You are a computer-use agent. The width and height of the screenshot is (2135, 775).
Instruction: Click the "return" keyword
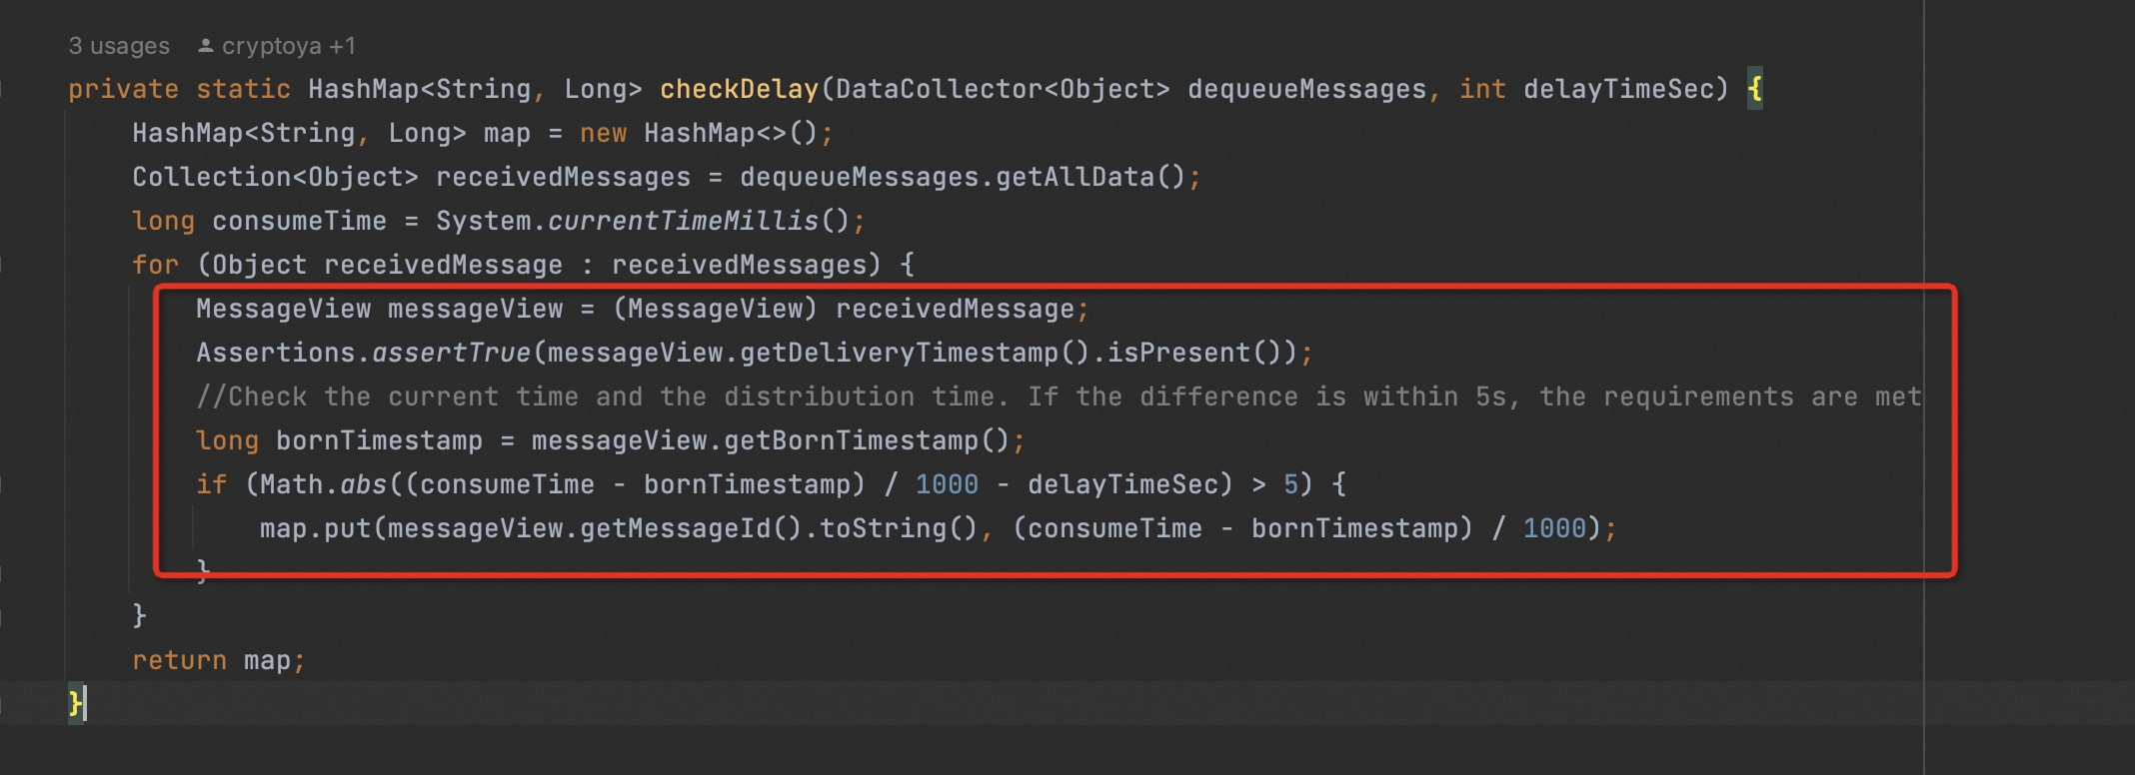click(x=180, y=660)
